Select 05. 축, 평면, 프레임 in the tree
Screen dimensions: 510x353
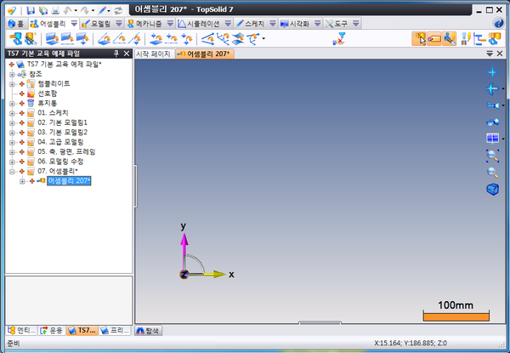coord(66,152)
